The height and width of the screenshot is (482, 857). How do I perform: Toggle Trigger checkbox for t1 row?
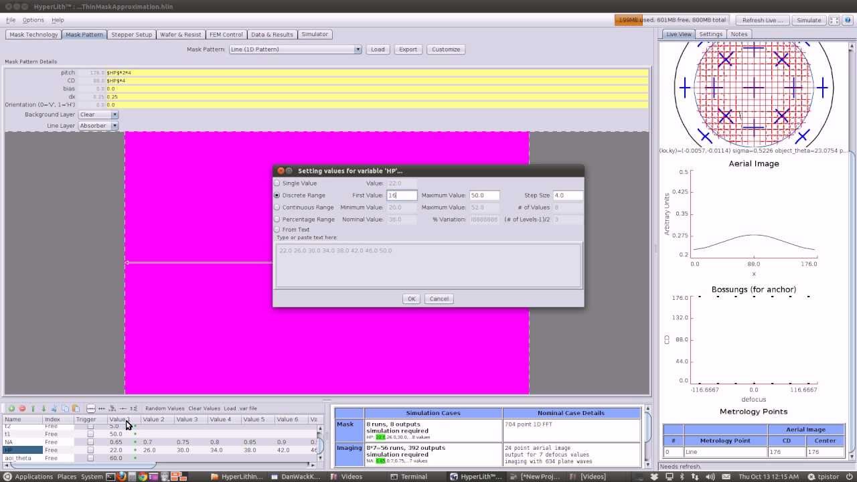point(90,434)
